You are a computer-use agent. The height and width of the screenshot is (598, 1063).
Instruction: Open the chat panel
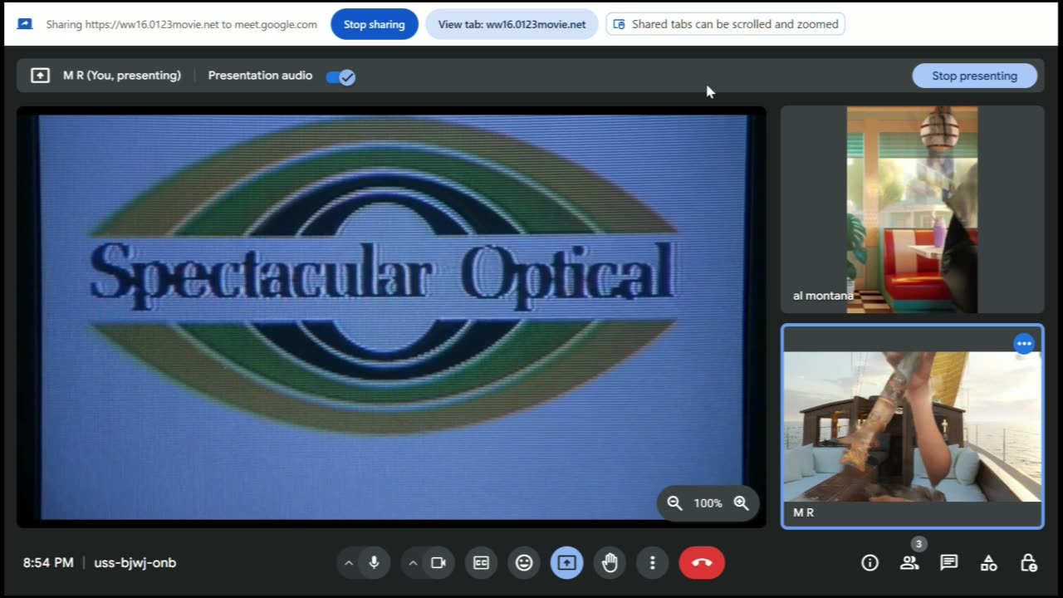tap(949, 563)
